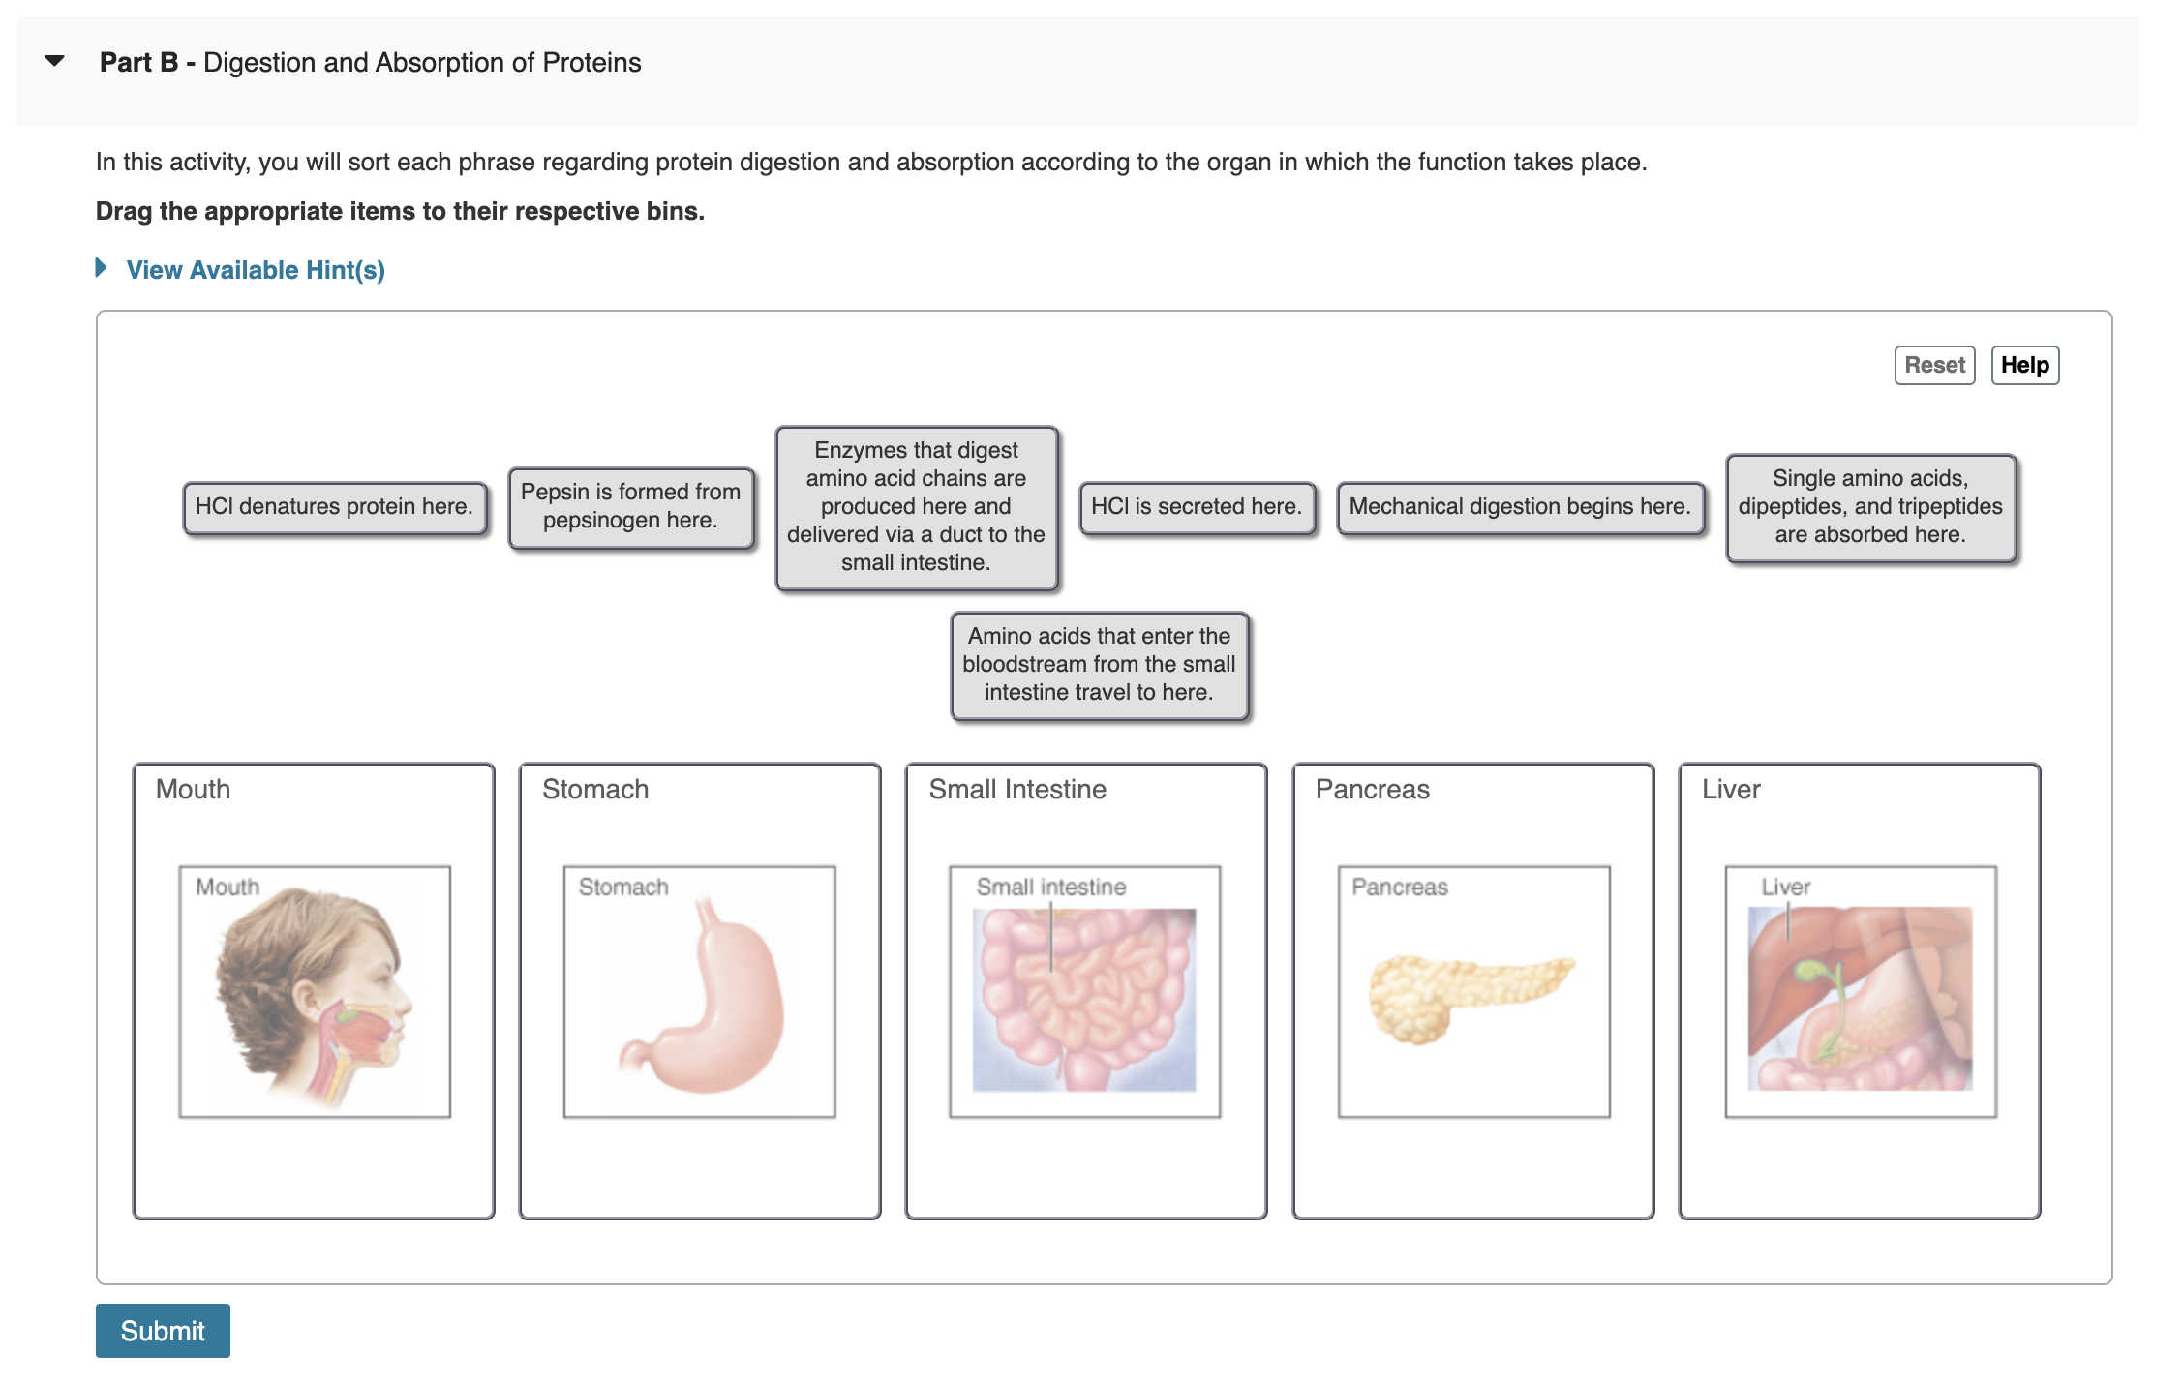Click the Small Intestine bin title
2184x1384 pixels.
click(x=1017, y=790)
